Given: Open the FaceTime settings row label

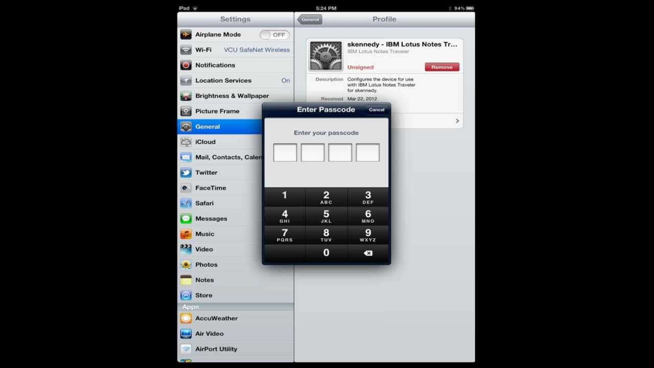Looking at the screenshot, I should coord(211,188).
